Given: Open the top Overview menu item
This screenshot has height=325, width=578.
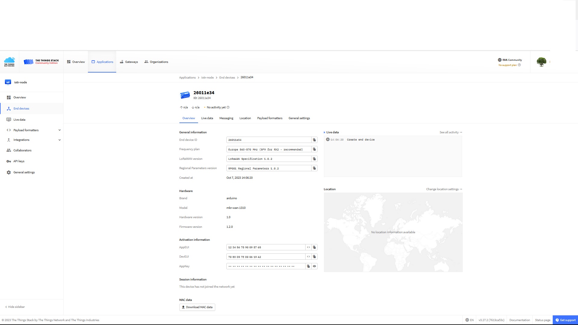Looking at the screenshot, I should (76, 62).
